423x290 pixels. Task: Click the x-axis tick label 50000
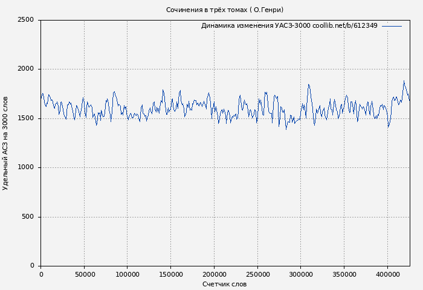tap(84, 275)
